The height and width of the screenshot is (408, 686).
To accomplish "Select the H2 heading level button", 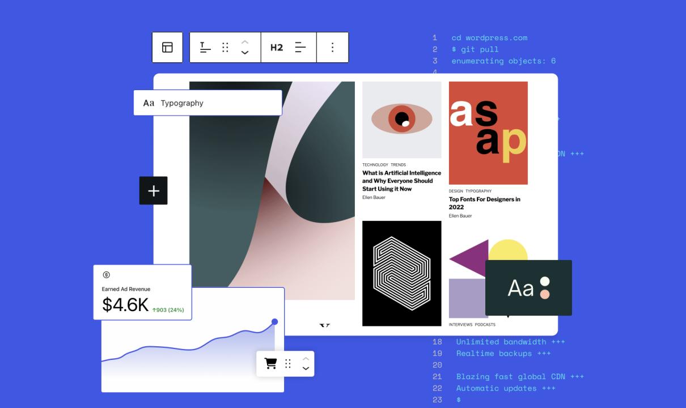I will click(276, 48).
